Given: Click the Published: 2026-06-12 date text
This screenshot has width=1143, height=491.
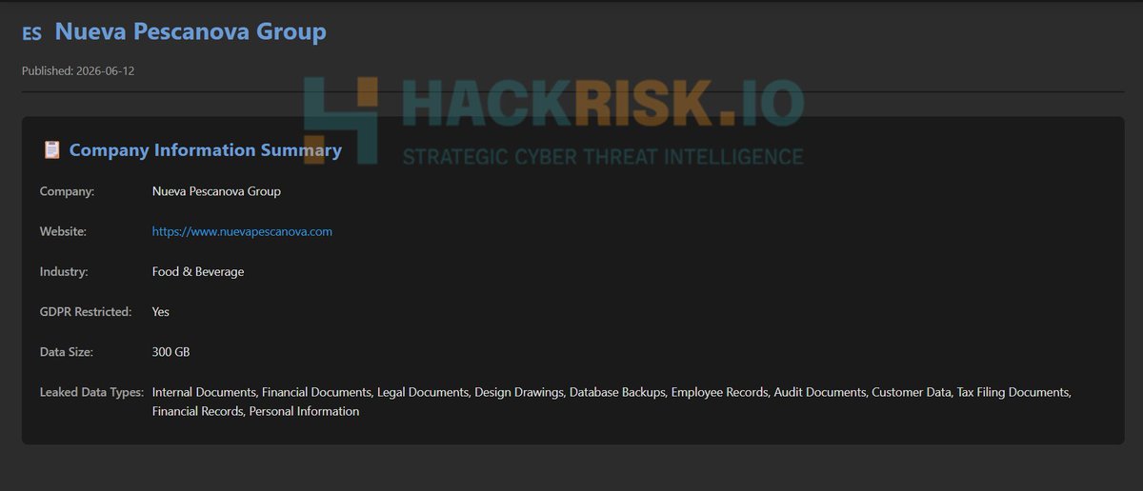Looking at the screenshot, I should pyautogui.click(x=78, y=70).
